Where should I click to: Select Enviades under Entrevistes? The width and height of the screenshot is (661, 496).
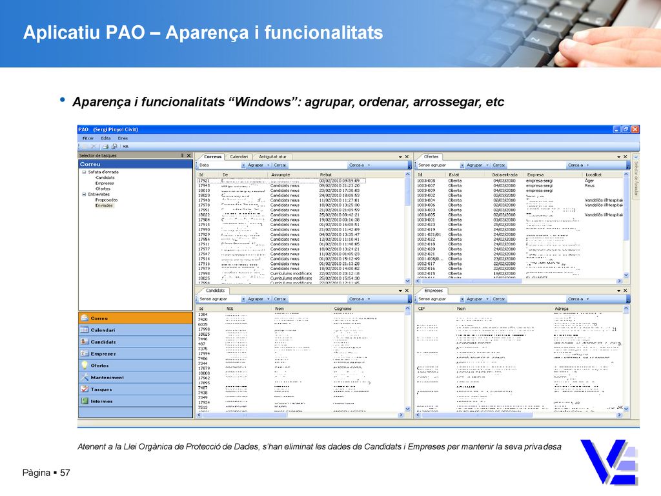[104, 205]
